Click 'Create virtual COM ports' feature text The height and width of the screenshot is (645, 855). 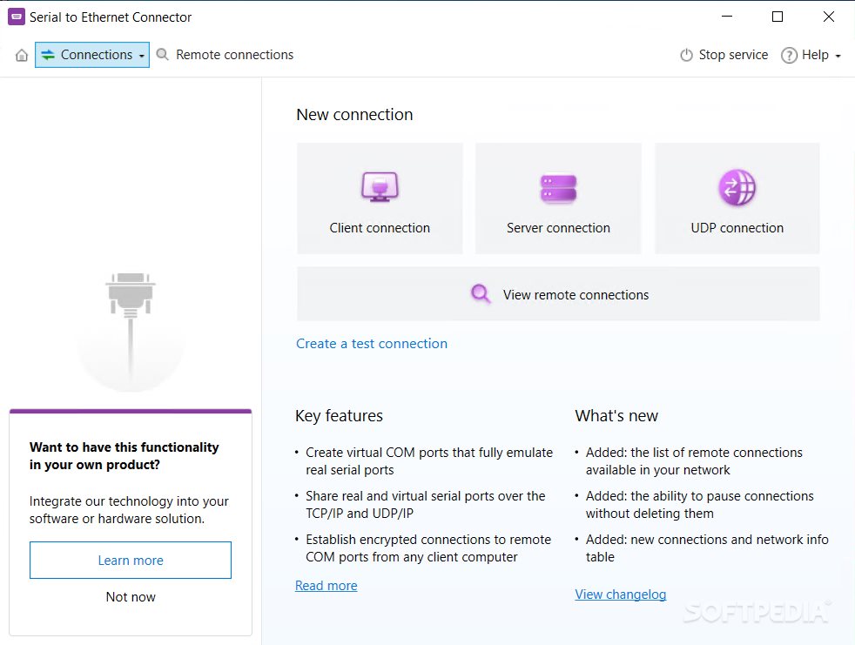[x=429, y=461]
